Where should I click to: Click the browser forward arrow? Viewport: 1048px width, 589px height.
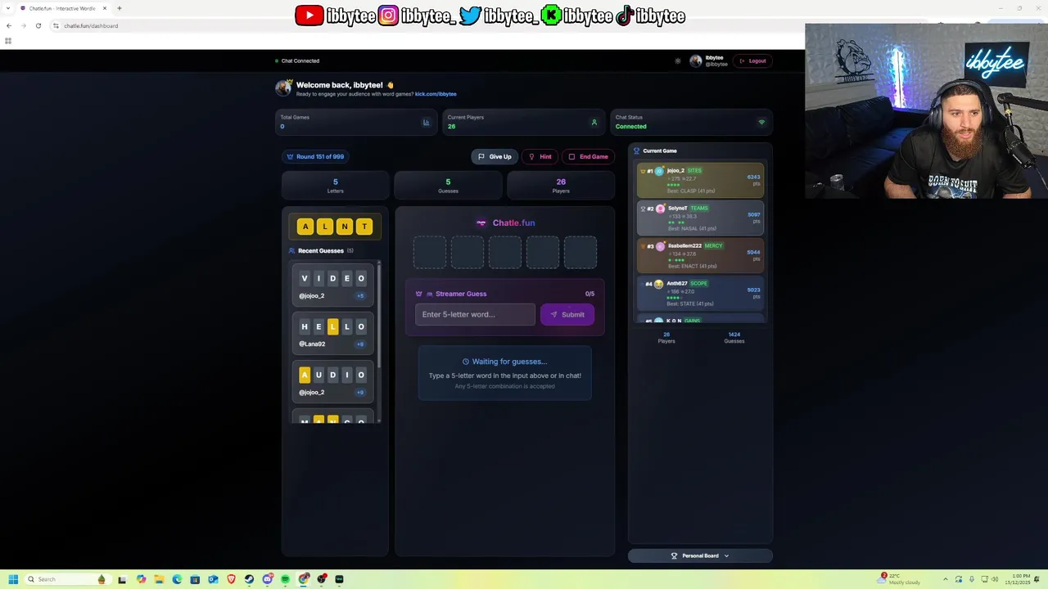23,25
